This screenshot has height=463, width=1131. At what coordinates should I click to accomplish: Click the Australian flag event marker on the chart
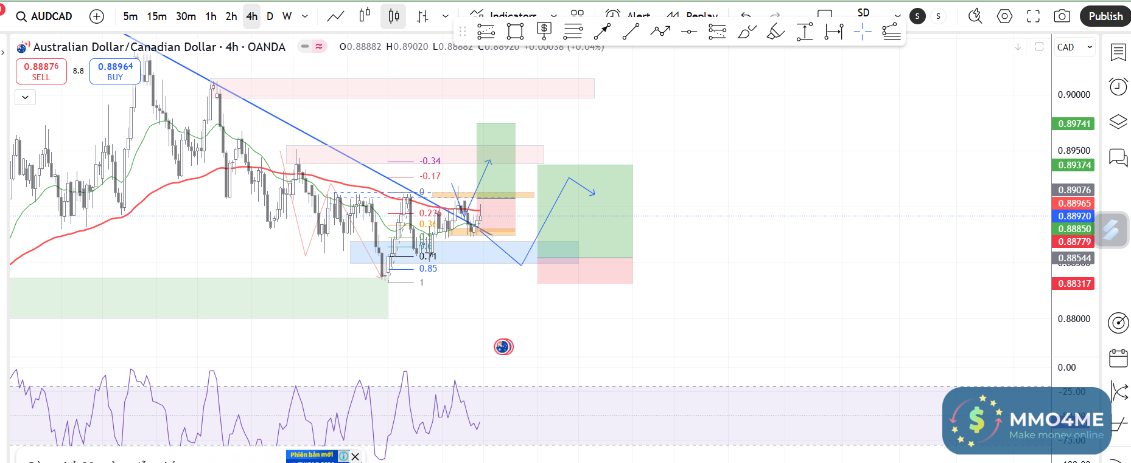coord(503,347)
